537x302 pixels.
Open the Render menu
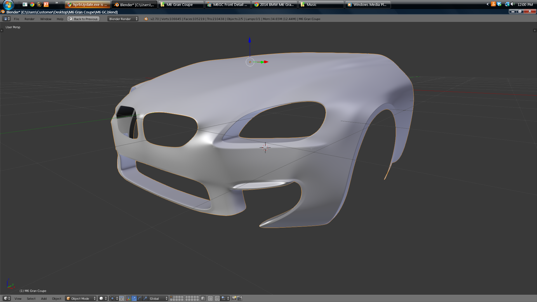(29, 19)
